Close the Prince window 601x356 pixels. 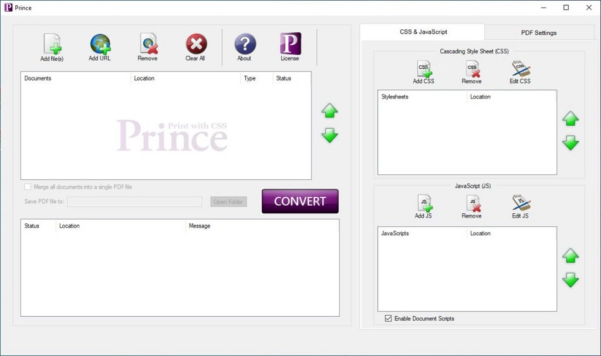pyautogui.click(x=589, y=7)
